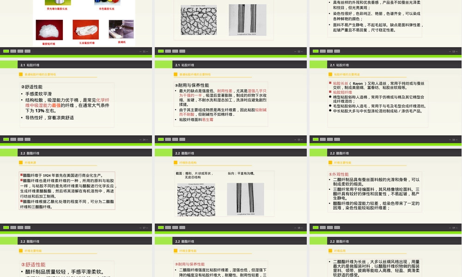
Task: Click the 面料不易产生静电 bullet on slide 13
Action: (x=378, y=27)
